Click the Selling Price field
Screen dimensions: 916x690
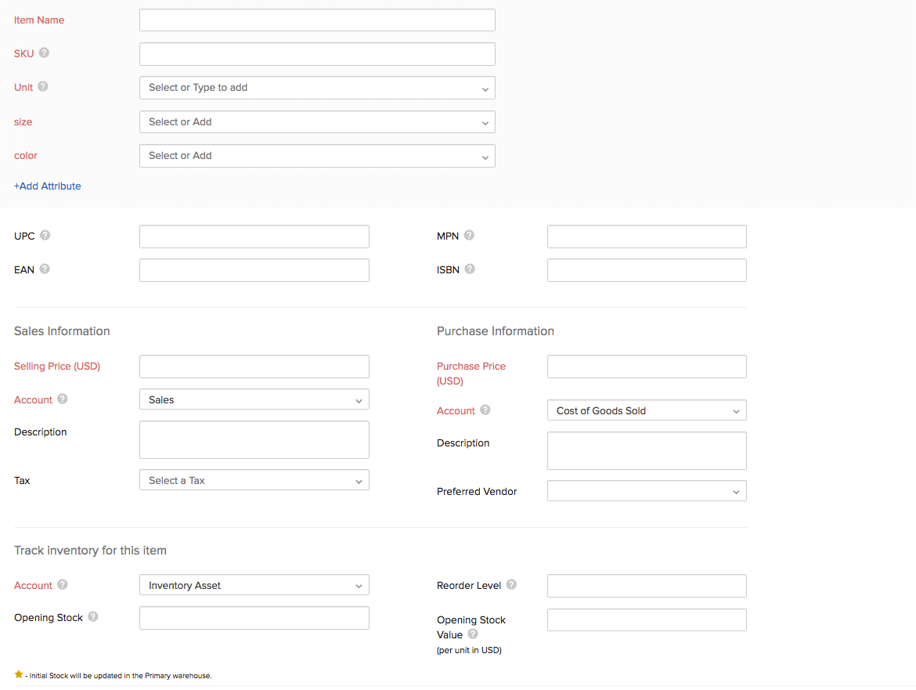[x=254, y=366]
